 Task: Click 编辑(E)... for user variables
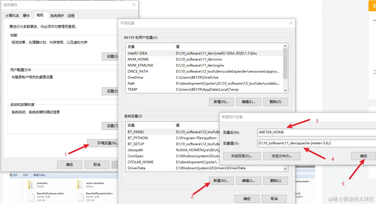[248, 102]
